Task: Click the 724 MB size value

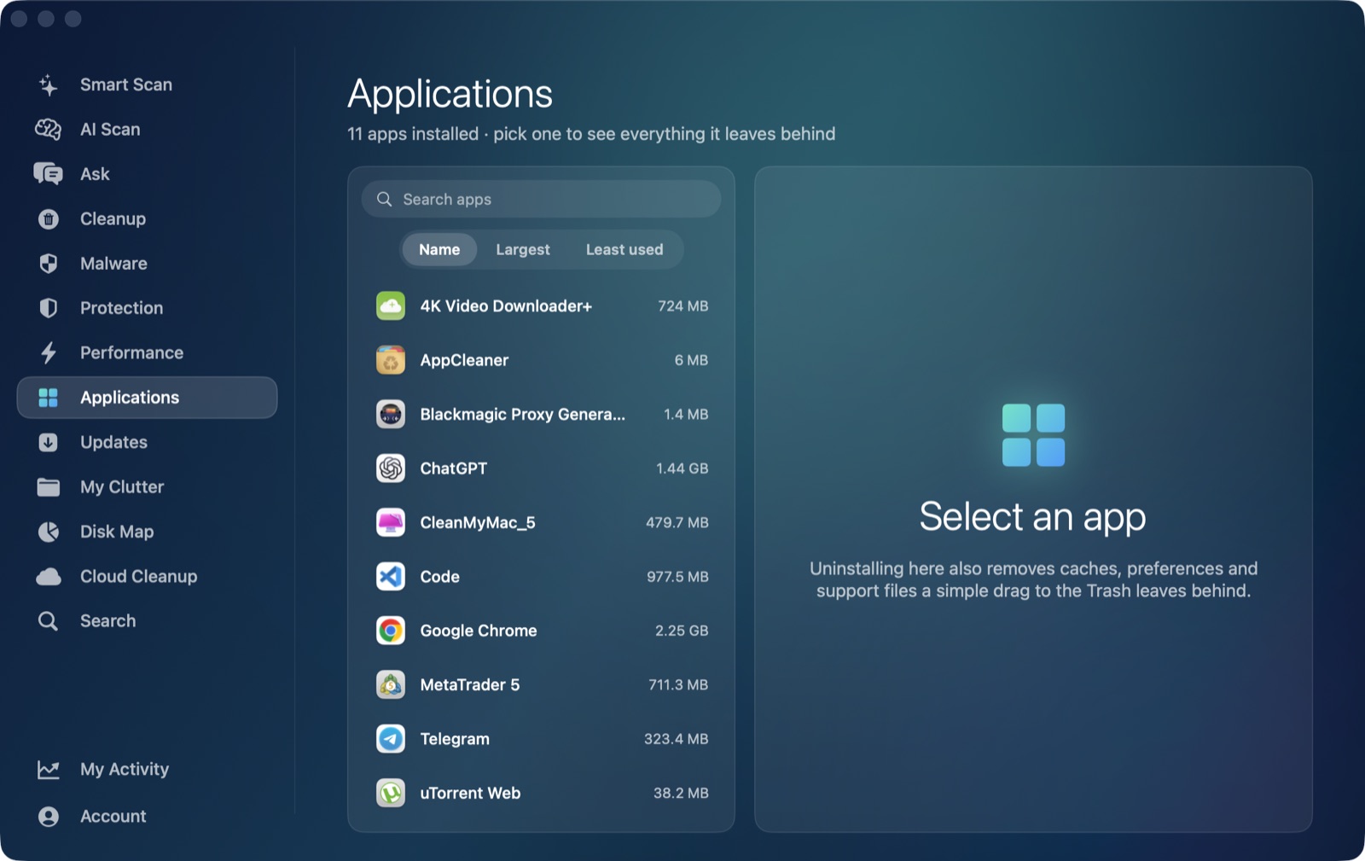Action: [683, 306]
